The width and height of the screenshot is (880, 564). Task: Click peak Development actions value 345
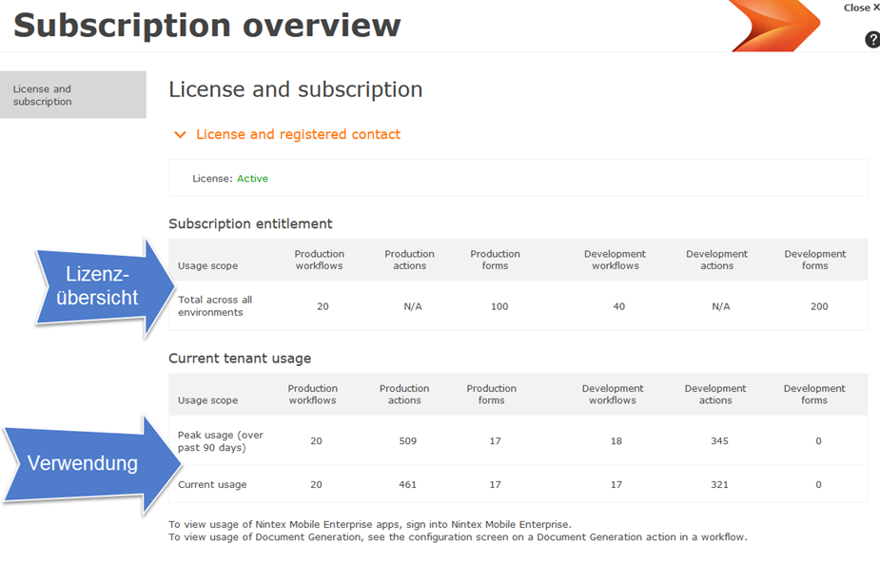719,441
